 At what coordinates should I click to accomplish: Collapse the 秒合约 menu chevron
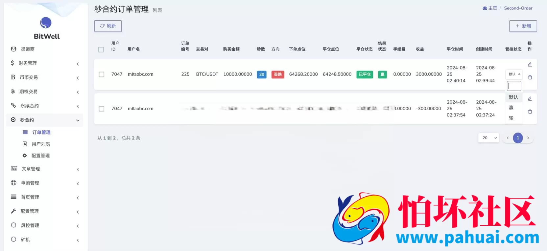[78, 120]
